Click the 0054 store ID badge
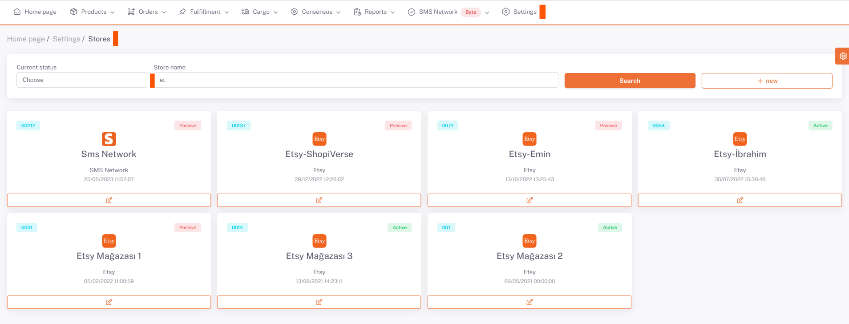This screenshot has height=324, width=849. pyautogui.click(x=659, y=126)
